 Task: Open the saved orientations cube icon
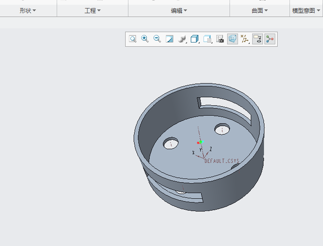(195, 39)
